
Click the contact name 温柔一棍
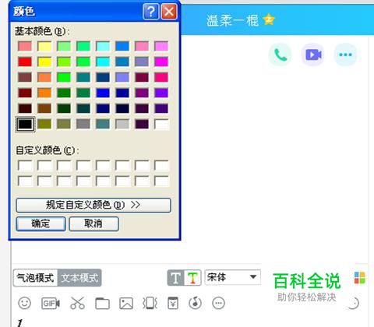[x=232, y=20]
